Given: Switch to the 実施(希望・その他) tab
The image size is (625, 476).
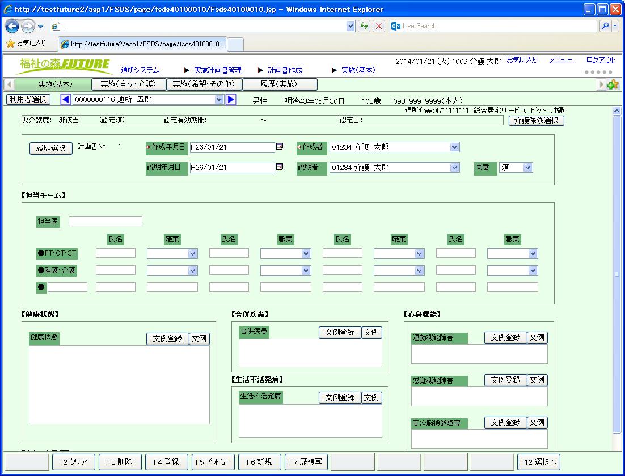Looking at the screenshot, I should [204, 84].
